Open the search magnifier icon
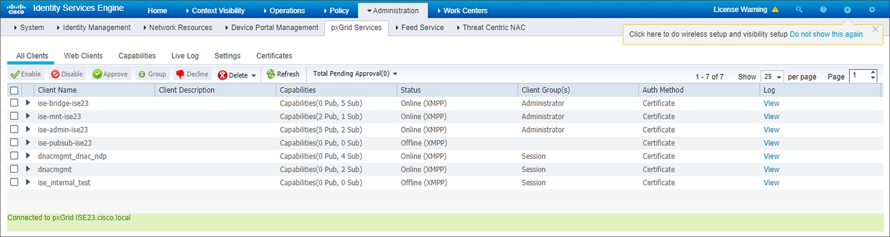The image size is (890, 237). pos(799,10)
